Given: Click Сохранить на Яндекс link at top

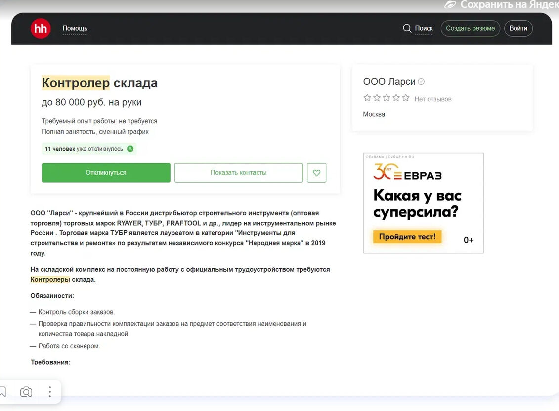Looking at the screenshot, I should (502, 4).
